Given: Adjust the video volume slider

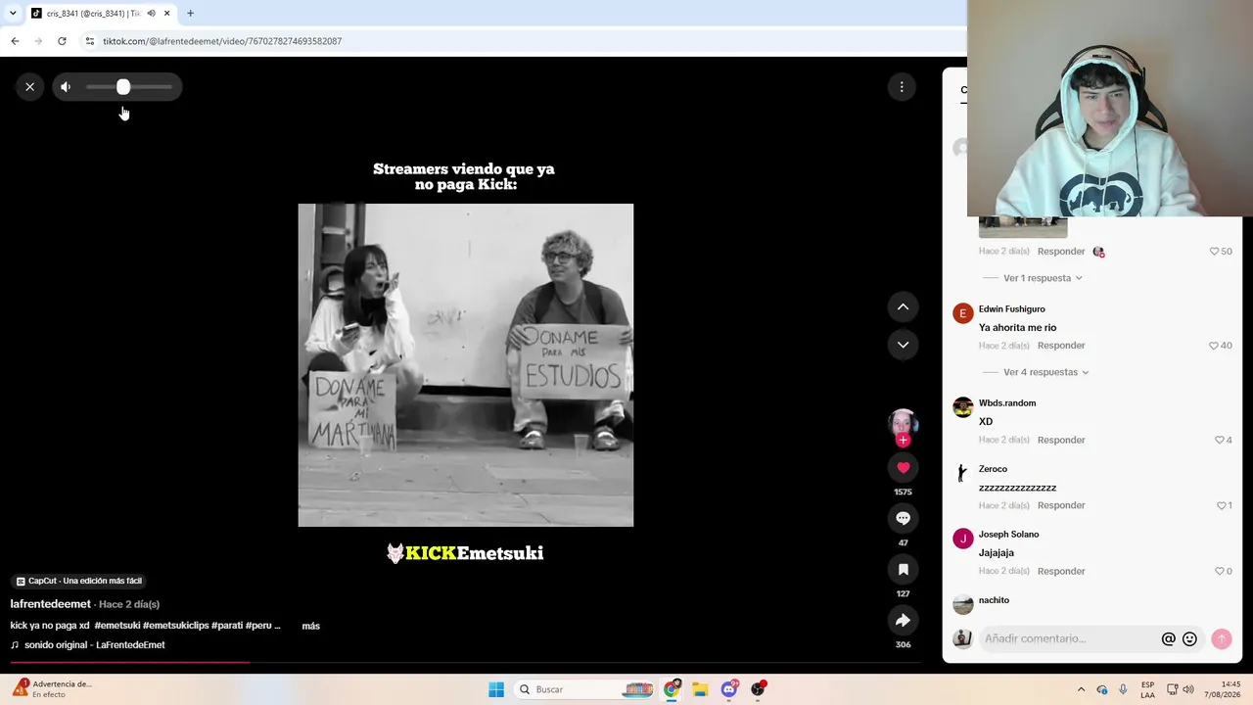Looking at the screenshot, I should [128, 87].
